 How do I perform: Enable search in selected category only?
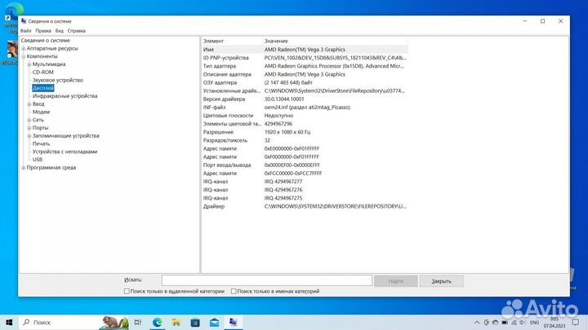(x=127, y=291)
